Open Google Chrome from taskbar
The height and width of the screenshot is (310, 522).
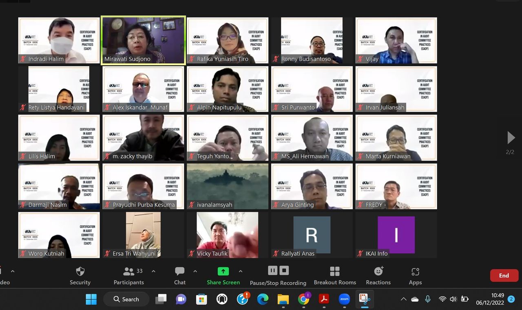point(303,299)
